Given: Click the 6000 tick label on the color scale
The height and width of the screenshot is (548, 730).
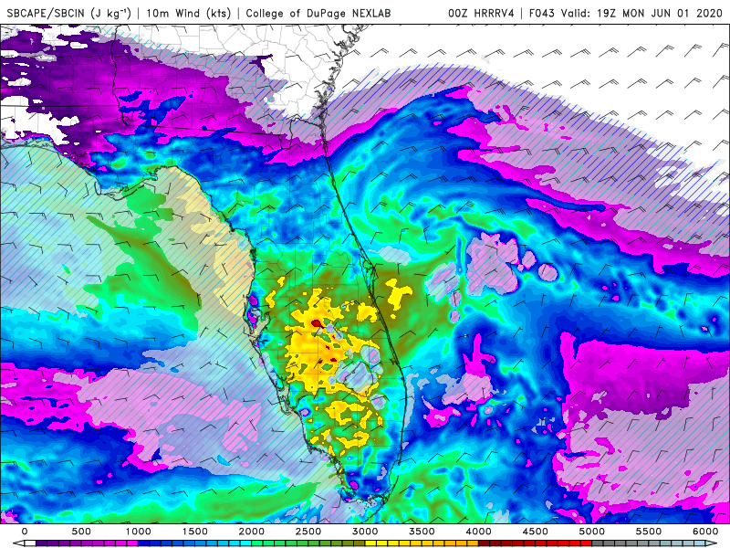Looking at the screenshot, I should point(705,532).
